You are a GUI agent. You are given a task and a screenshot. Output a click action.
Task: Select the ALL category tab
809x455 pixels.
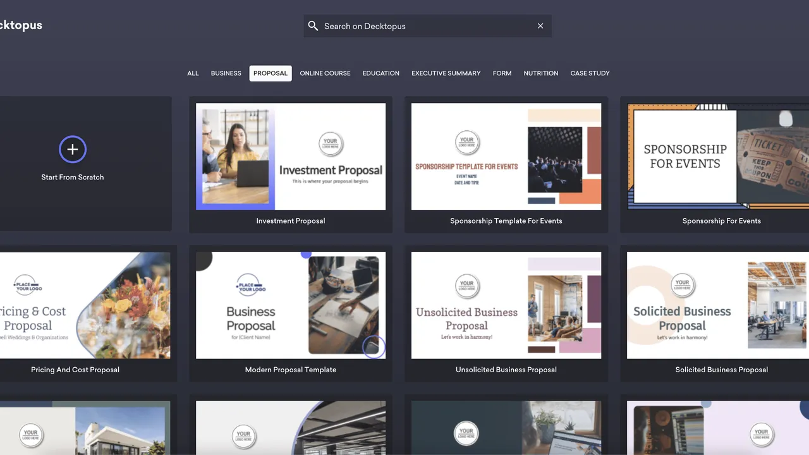pos(193,73)
